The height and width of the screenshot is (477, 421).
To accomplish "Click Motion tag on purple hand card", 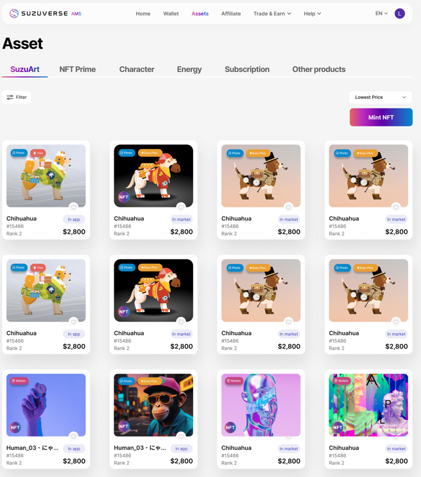I will coord(19,381).
